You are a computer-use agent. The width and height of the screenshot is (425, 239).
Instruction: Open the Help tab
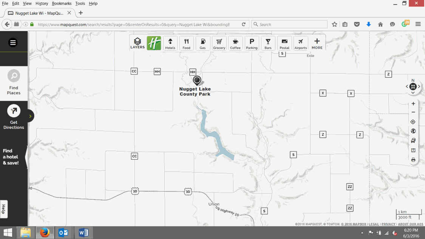coord(3,209)
